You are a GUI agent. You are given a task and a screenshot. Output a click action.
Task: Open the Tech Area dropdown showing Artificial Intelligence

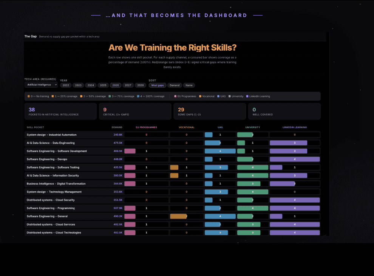41,85
